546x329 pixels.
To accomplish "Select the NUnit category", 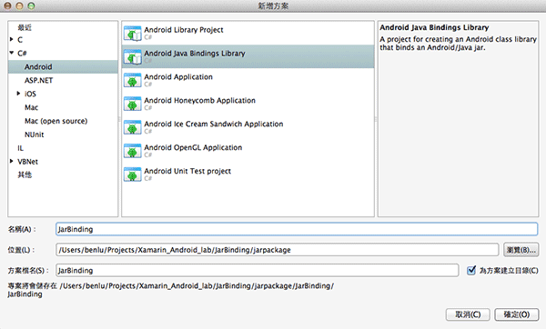I will [35, 135].
